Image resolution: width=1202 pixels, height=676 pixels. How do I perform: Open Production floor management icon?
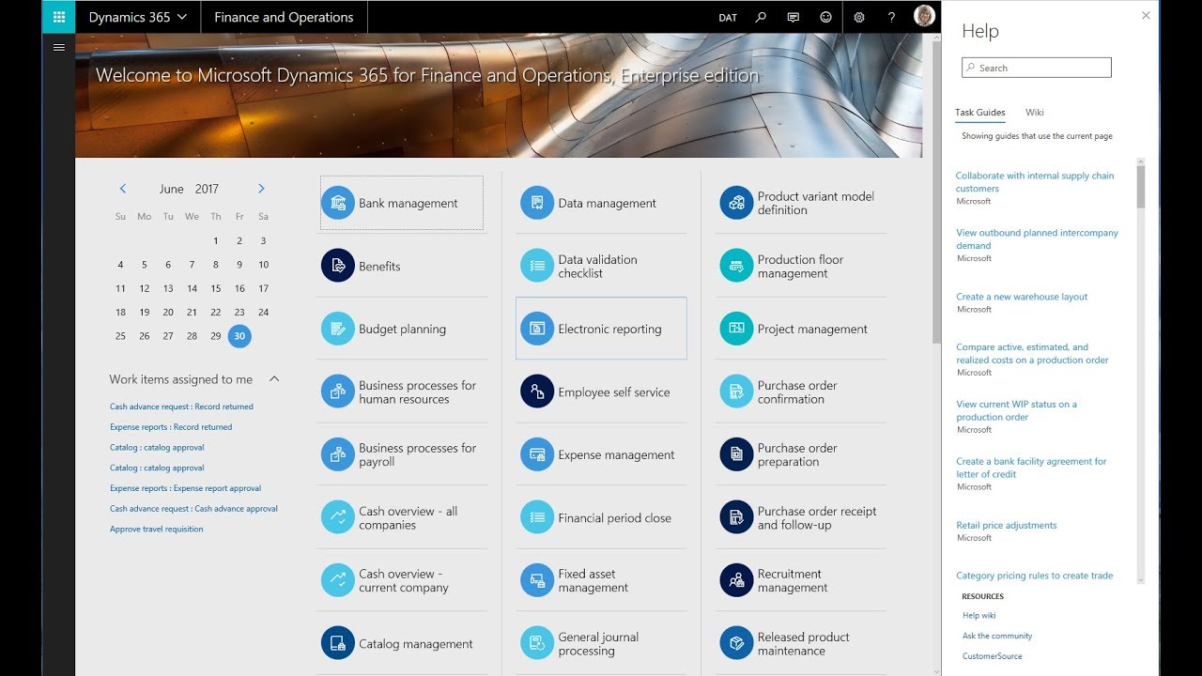click(737, 266)
